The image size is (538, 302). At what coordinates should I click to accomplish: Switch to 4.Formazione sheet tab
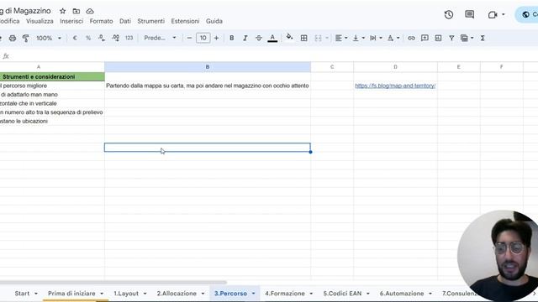[285, 294]
